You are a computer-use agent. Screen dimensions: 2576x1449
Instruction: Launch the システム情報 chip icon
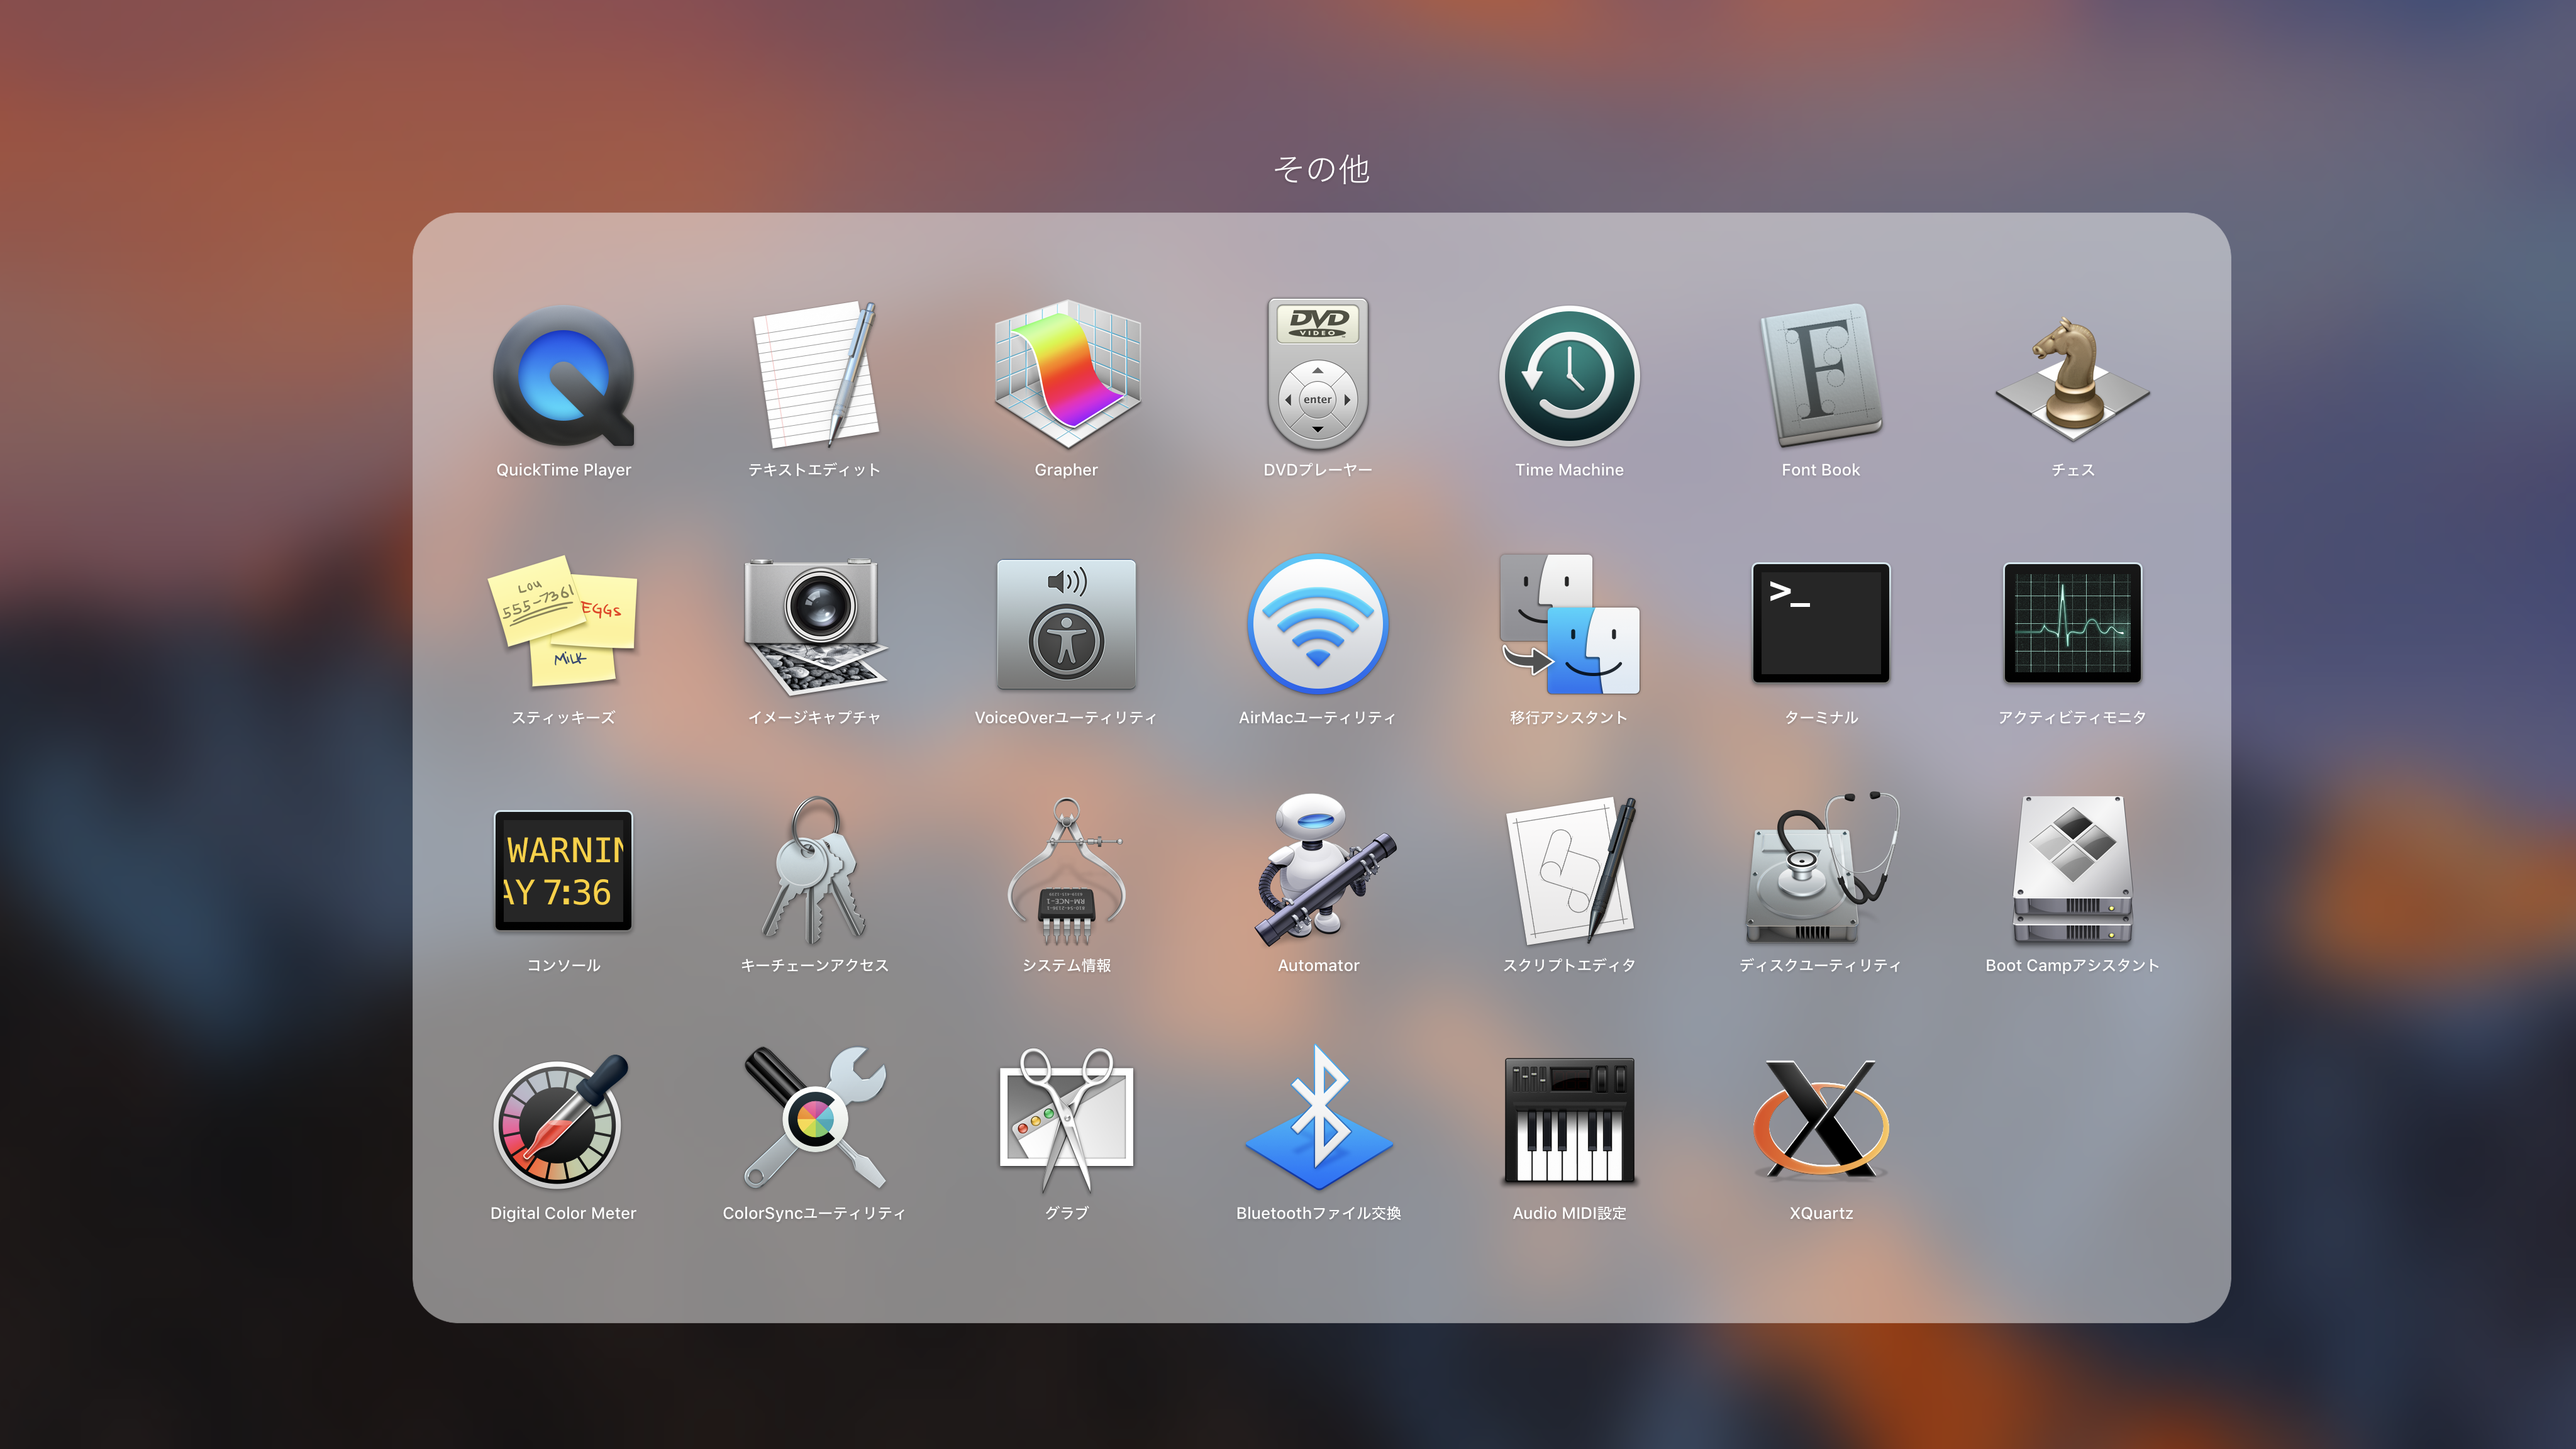pyautogui.click(x=1067, y=870)
